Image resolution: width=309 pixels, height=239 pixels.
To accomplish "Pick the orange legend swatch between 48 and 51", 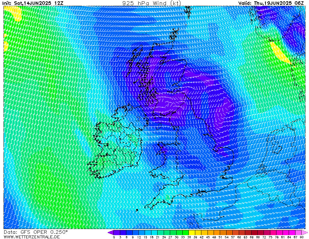I will 217,233.
